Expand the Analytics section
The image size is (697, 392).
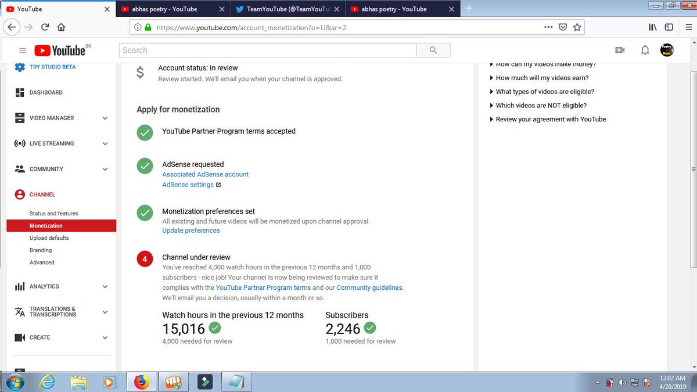(x=105, y=286)
